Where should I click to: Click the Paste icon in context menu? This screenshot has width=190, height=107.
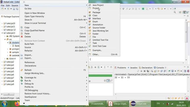click(x=22, y=34)
